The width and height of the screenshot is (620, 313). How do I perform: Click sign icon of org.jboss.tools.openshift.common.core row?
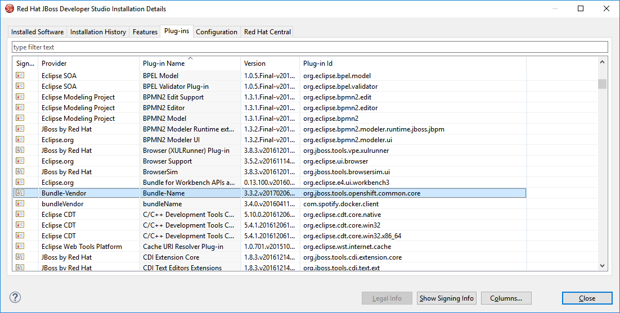click(20, 193)
